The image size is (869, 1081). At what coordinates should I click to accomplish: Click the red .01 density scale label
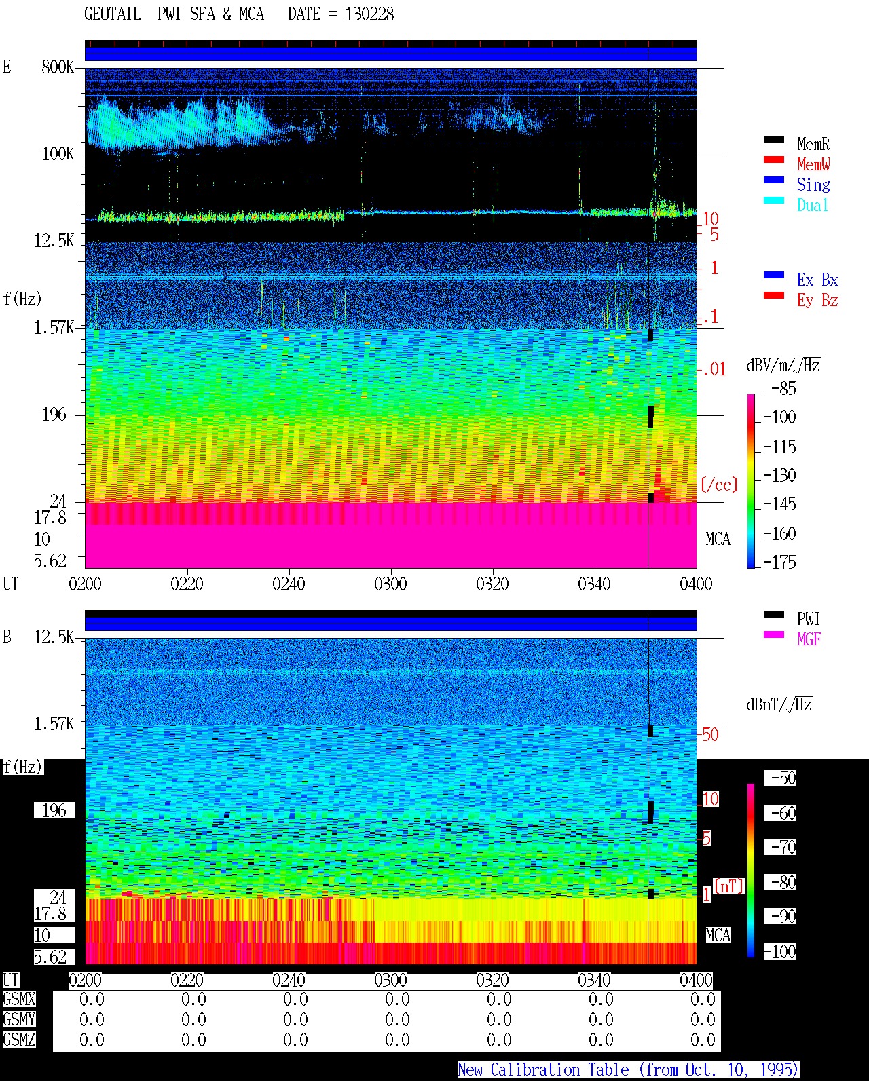pyautogui.click(x=714, y=370)
